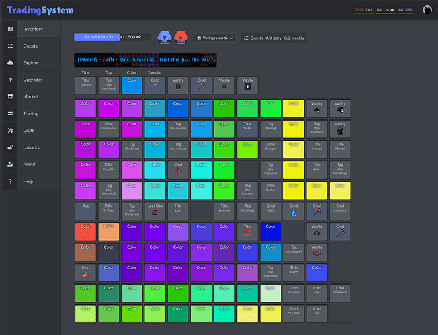Select the Vanity red-blue hat item
This screenshot has height=335, width=438.
(x=317, y=232)
